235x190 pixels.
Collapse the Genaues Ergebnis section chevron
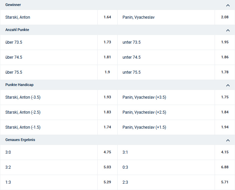pos(228,140)
